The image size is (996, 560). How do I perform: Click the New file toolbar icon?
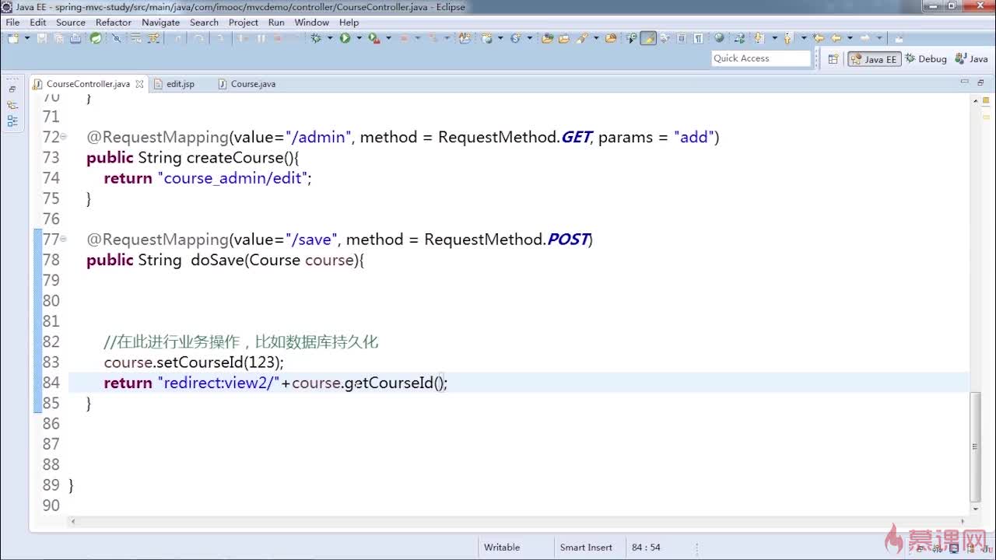tap(13, 38)
